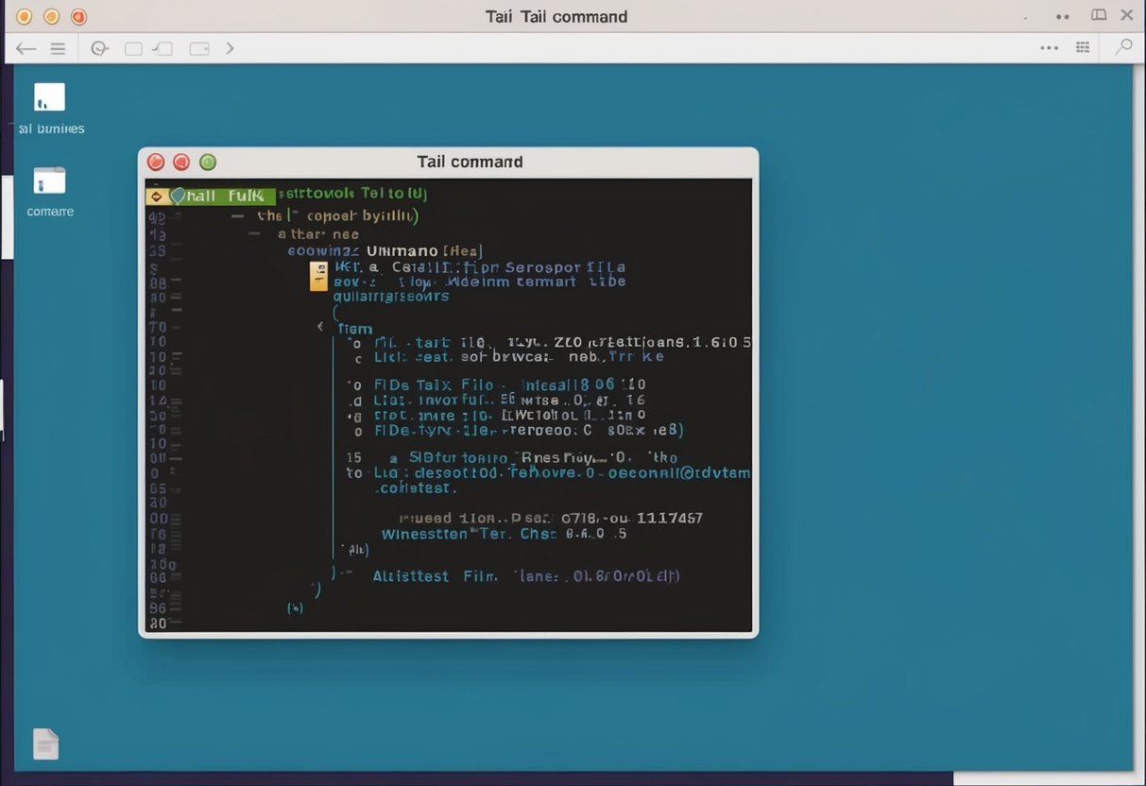Open the two-dot menu in the title bar
The width and height of the screenshot is (1146, 786).
(1062, 16)
